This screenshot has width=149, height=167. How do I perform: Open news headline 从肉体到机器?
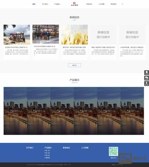tap(132, 47)
